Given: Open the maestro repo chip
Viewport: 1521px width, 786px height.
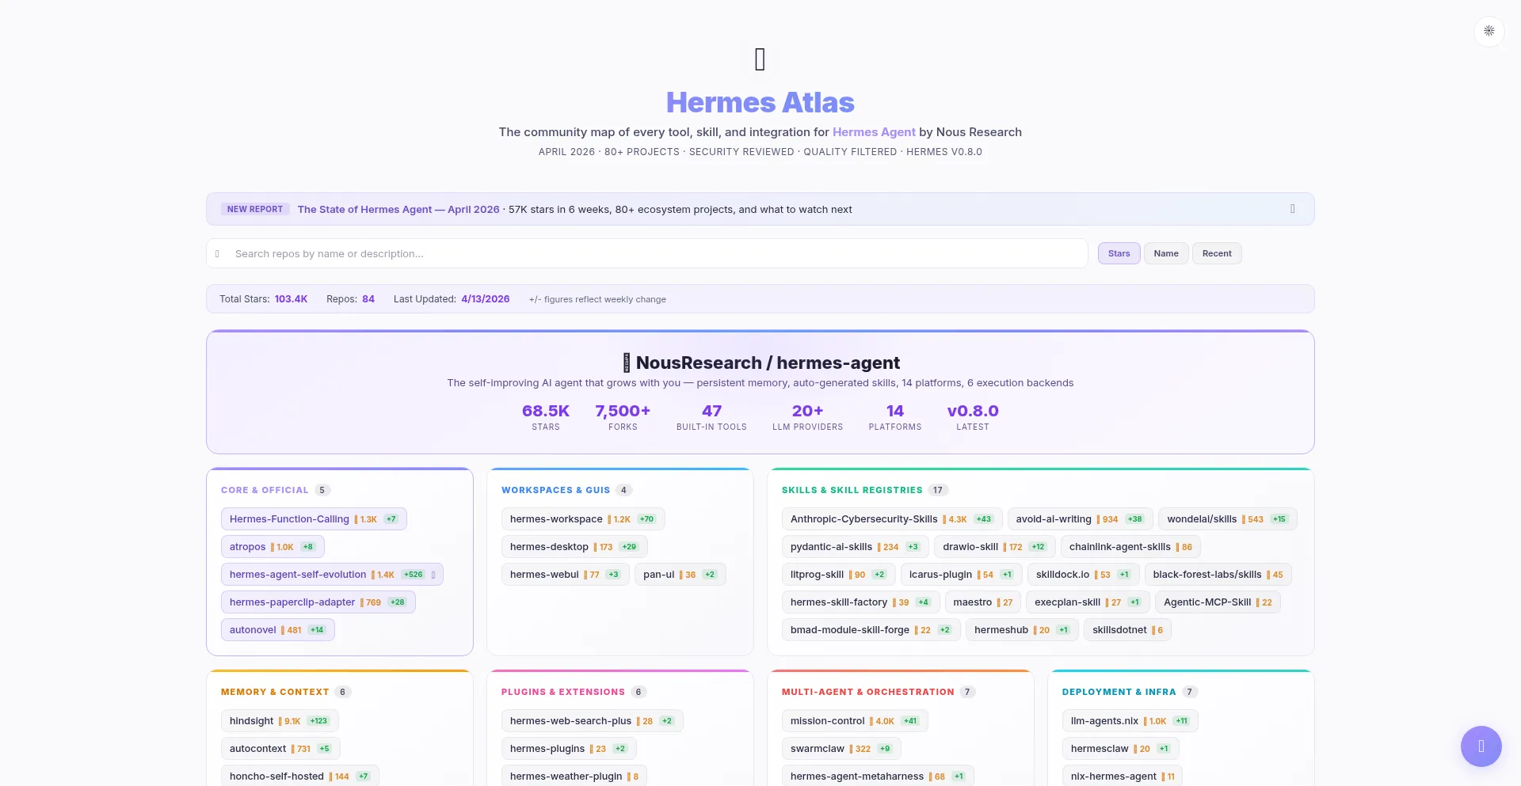Looking at the screenshot, I should (983, 602).
